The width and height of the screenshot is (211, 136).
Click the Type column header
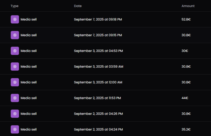click(x=15, y=6)
